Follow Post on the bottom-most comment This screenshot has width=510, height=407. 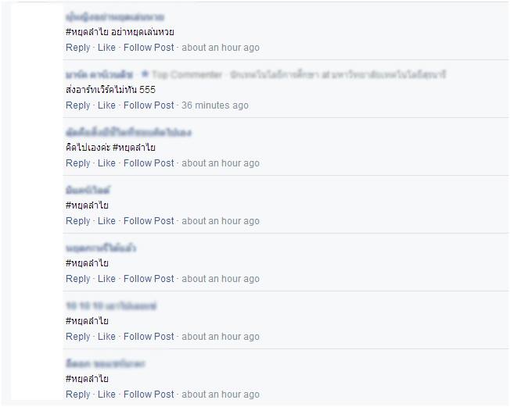point(149,395)
